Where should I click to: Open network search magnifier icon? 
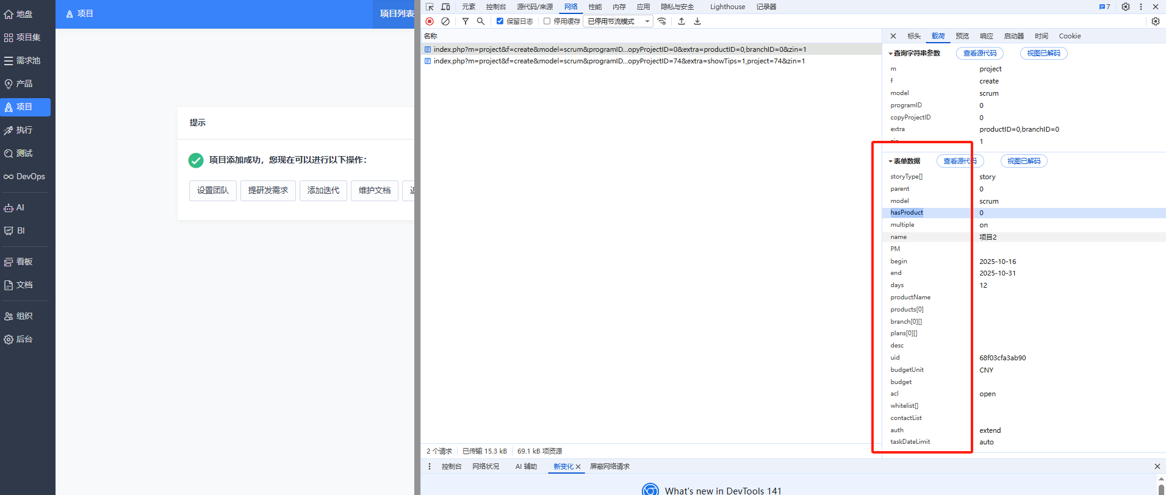coord(481,21)
